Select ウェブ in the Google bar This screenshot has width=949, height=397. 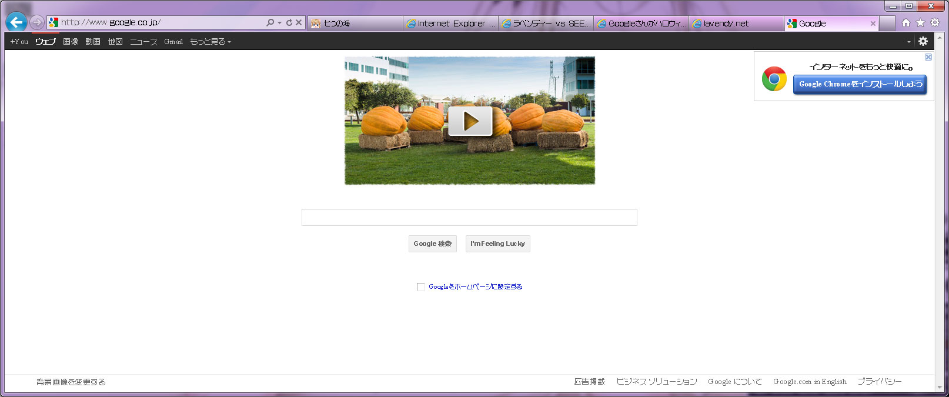[x=45, y=42]
